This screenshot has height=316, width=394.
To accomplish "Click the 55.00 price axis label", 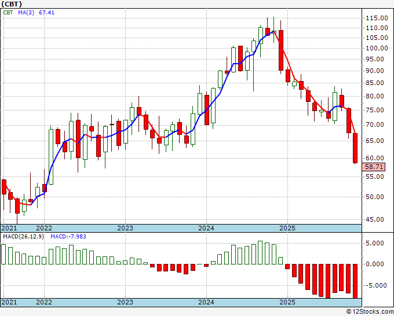I will click(375, 177).
